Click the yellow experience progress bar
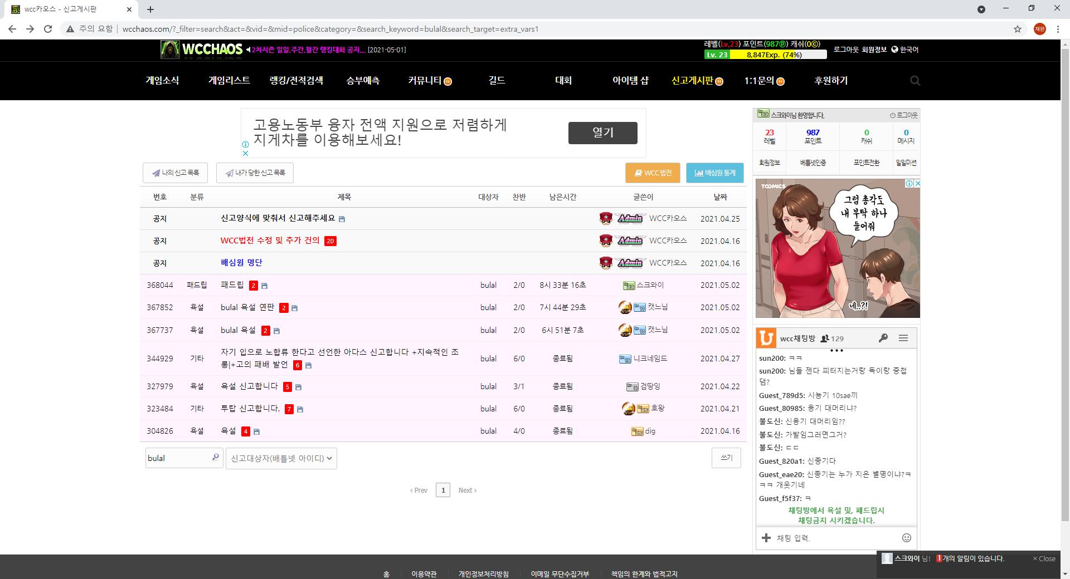The width and height of the screenshot is (1070, 579). [x=765, y=55]
